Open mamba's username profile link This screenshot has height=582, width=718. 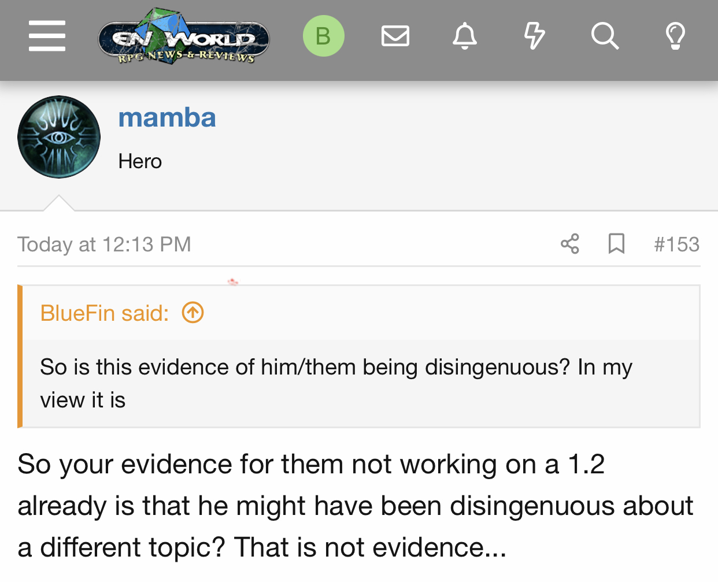(x=167, y=117)
